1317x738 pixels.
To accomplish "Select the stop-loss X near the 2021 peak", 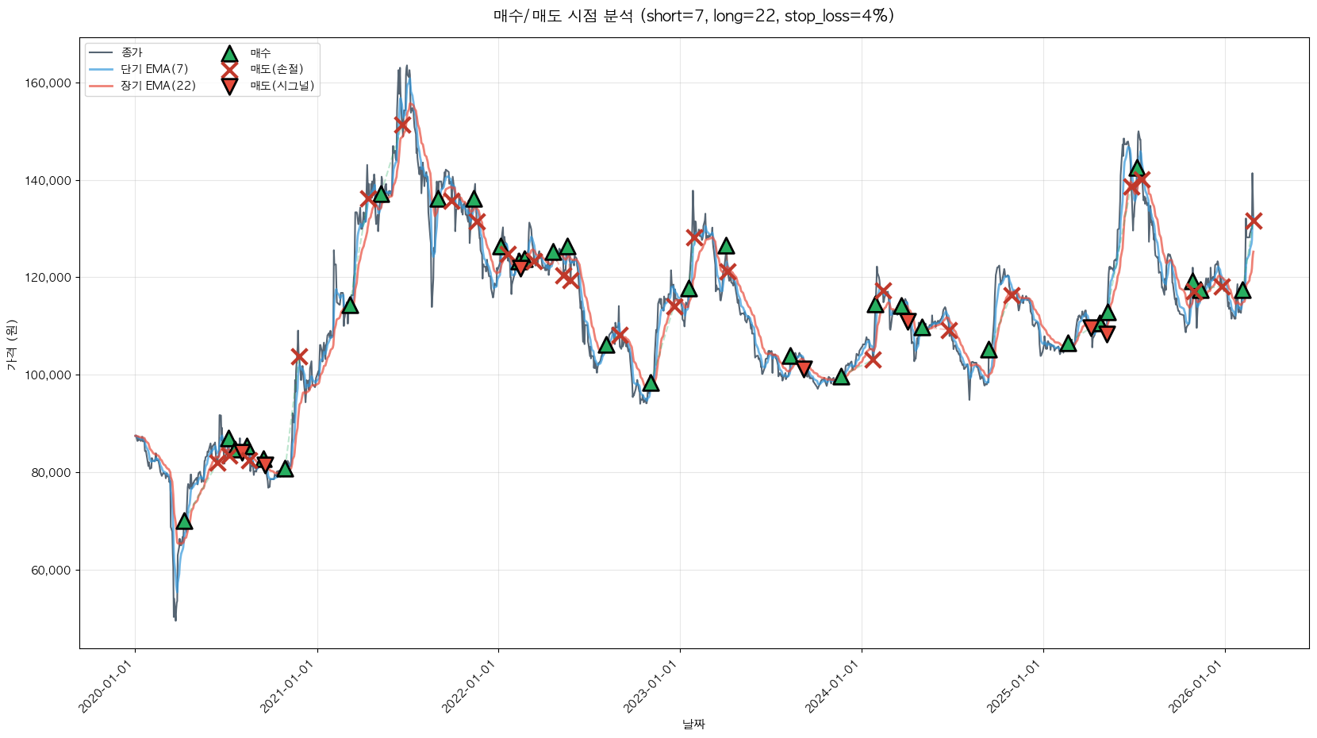I will point(402,125).
